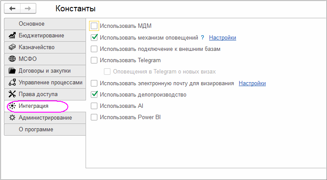Uncheck Использовать делопроизводство option

point(94,94)
